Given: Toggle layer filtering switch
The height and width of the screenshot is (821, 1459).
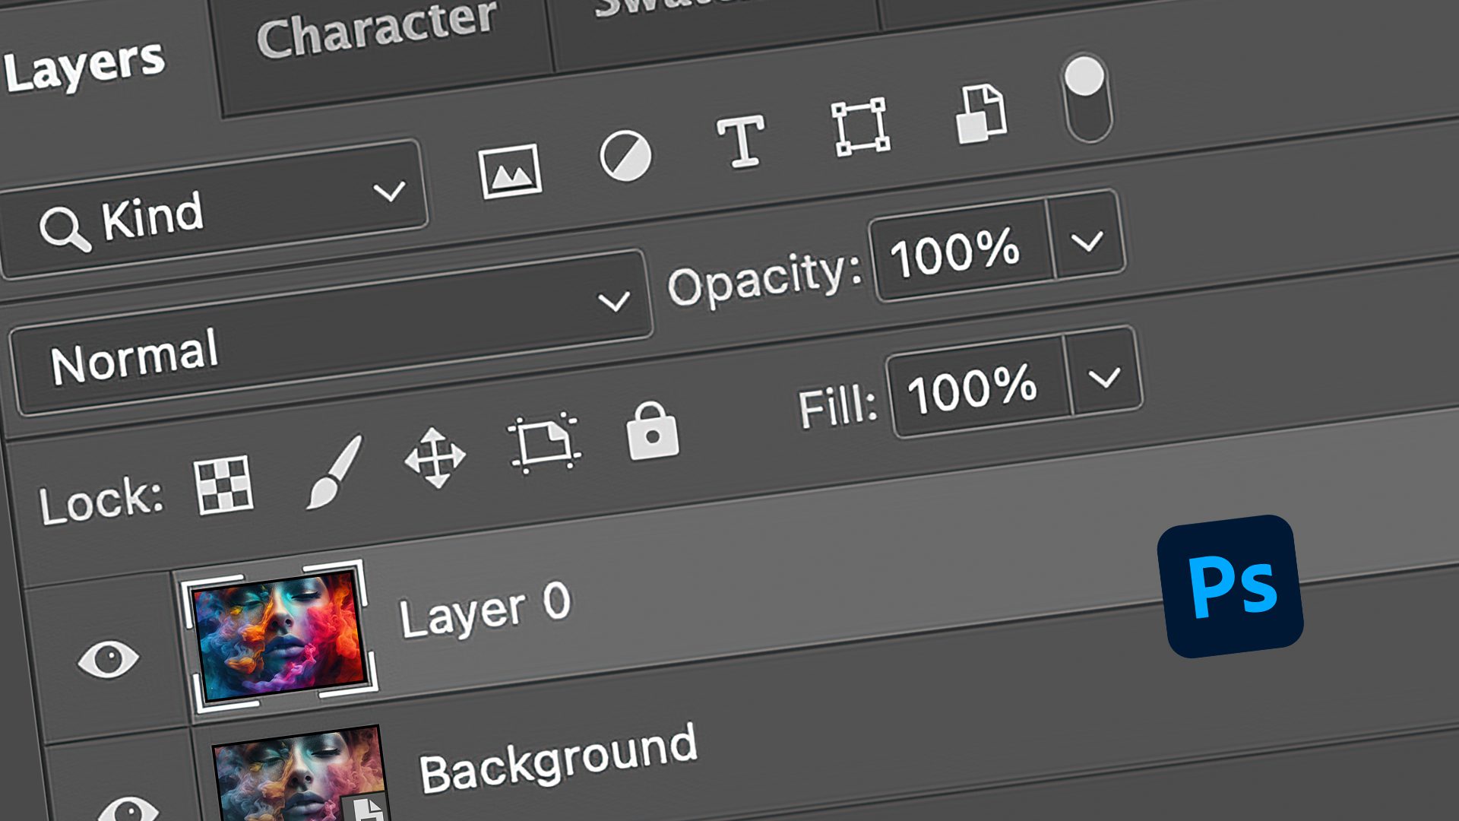Looking at the screenshot, I should (x=1087, y=99).
